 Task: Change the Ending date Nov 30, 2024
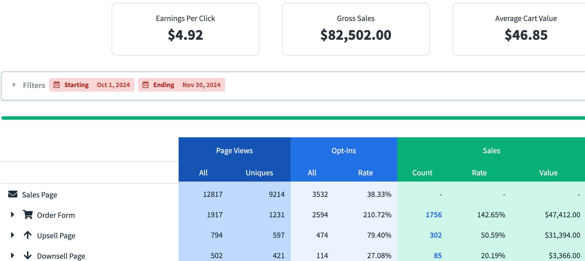(x=201, y=85)
